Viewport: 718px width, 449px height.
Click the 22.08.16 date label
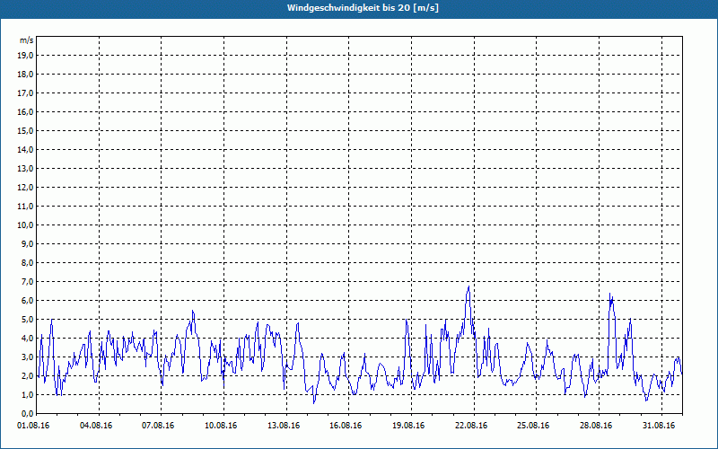coord(471,426)
